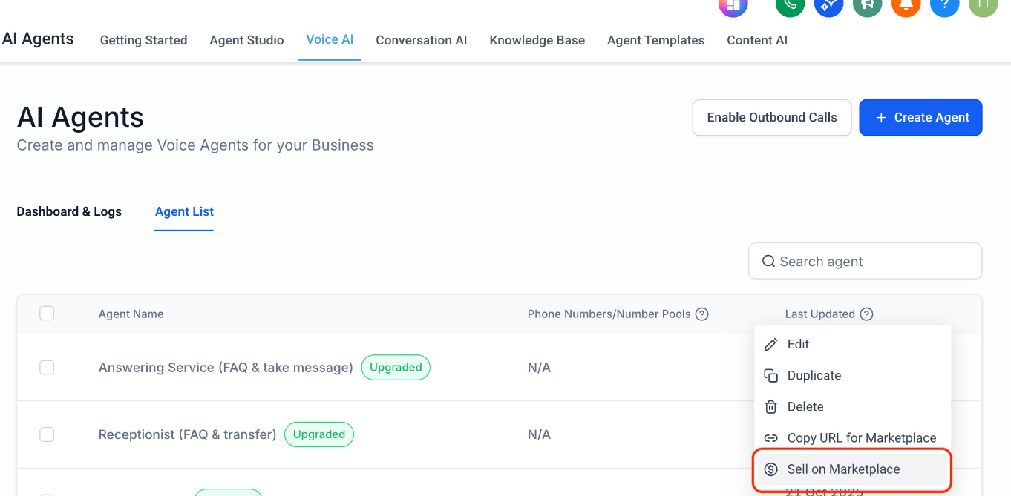
Task: Click the magnifier icon in the search box
Action: [769, 262]
